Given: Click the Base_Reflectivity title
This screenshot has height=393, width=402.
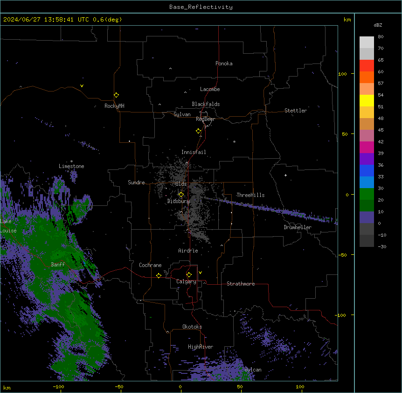Looking at the screenshot, I should pyautogui.click(x=201, y=7).
